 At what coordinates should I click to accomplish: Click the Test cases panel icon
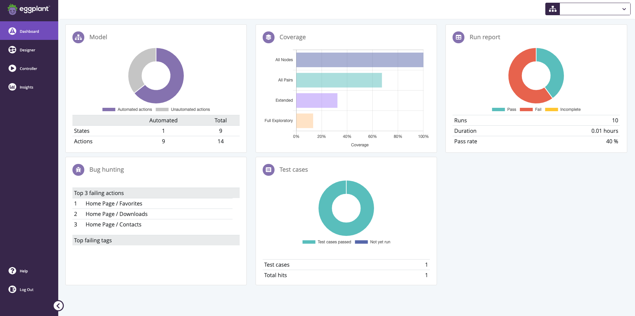(268, 170)
